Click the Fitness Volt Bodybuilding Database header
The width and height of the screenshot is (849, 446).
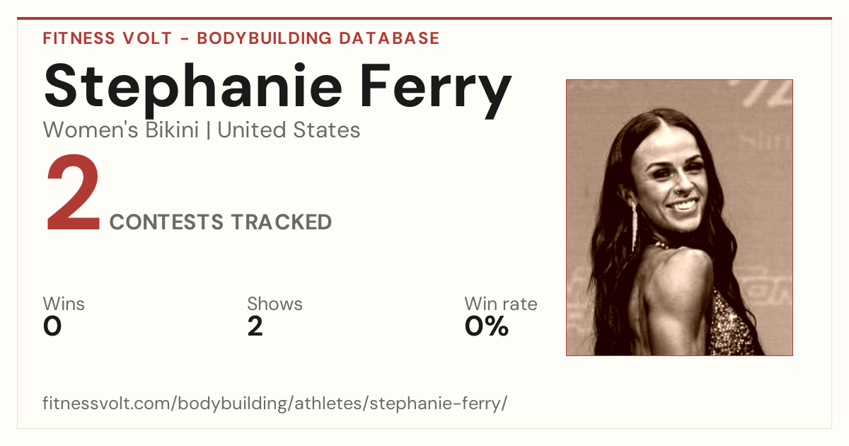[241, 38]
